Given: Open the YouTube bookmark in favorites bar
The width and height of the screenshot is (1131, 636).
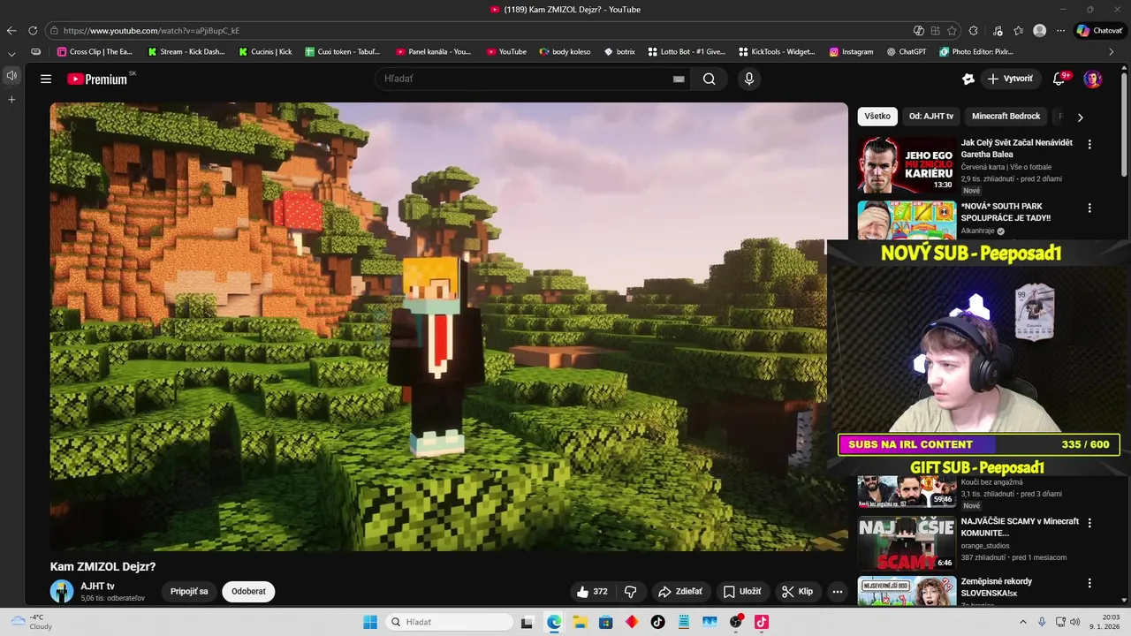Looking at the screenshot, I should (505, 52).
